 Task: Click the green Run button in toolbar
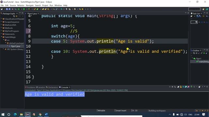pos(24,9)
